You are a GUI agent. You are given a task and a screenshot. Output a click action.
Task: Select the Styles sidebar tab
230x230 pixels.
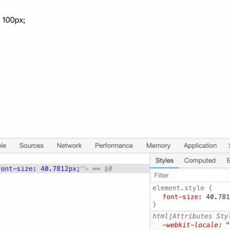click(x=164, y=160)
